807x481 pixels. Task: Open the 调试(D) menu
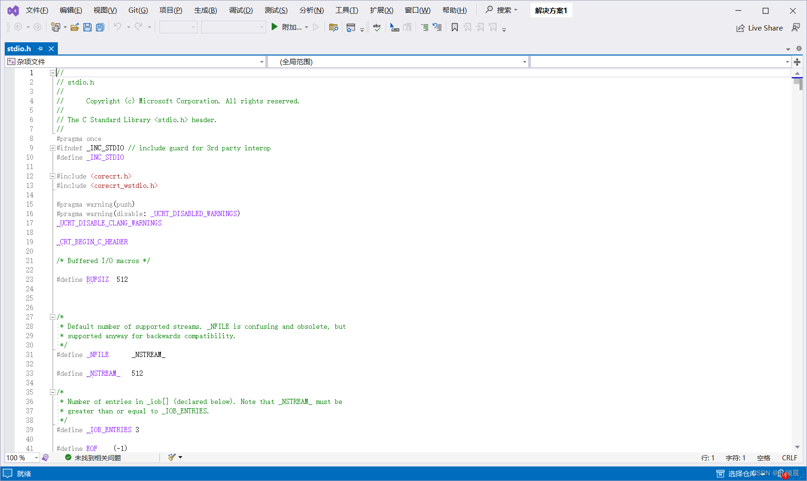tap(241, 10)
